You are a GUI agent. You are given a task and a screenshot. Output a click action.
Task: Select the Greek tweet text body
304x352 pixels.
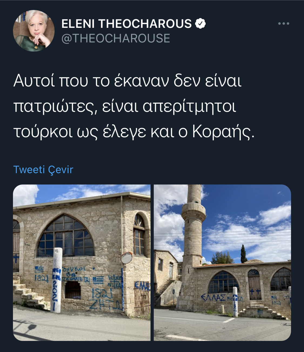click(x=134, y=106)
